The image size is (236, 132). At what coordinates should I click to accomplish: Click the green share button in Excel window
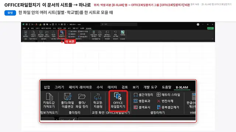click(x=210, y=28)
